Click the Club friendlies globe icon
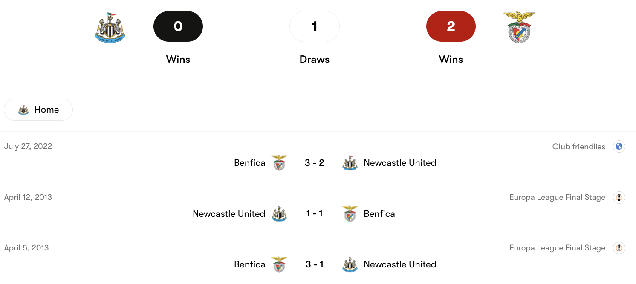 619,147
